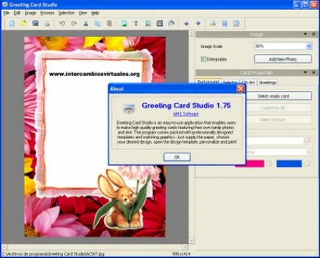Click the Paste toolbar icon

click(x=109, y=23)
